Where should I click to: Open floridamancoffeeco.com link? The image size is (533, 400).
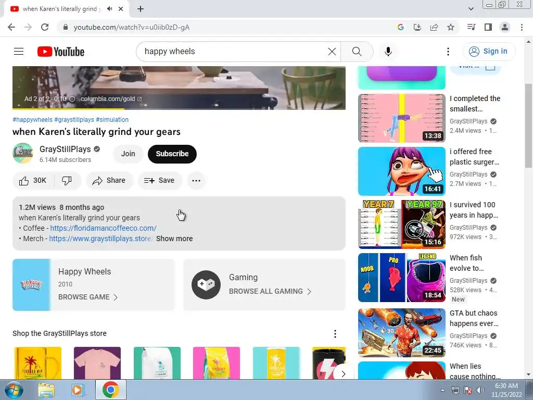tap(104, 228)
